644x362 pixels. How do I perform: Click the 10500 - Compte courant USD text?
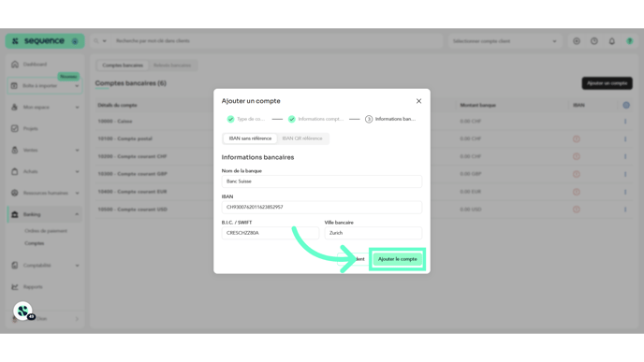(x=132, y=210)
